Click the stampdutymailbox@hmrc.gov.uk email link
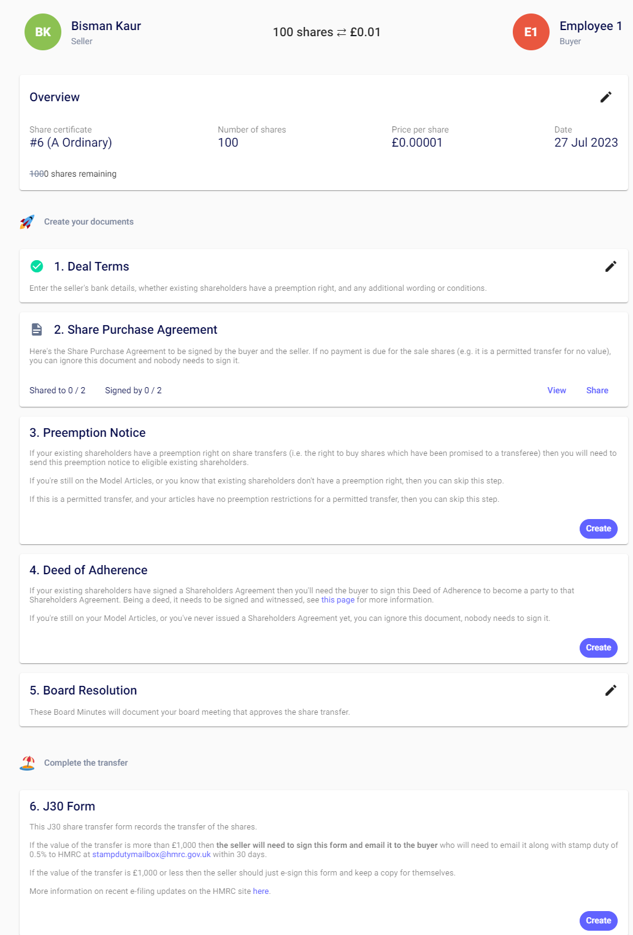Viewport: 633px width, 935px height. (152, 854)
